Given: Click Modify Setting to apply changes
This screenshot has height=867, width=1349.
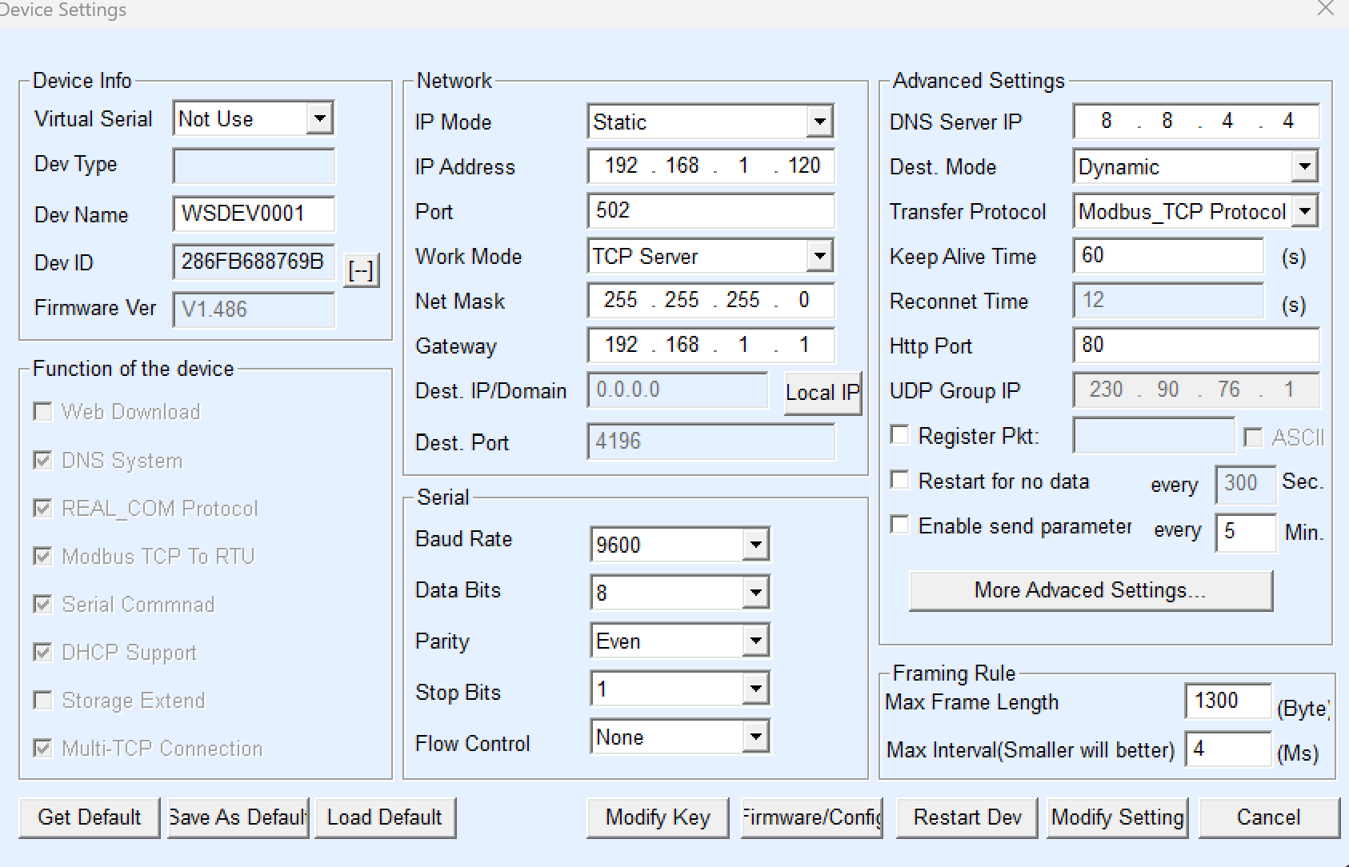Looking at the screenshot, I should (x=1117, y=817).
